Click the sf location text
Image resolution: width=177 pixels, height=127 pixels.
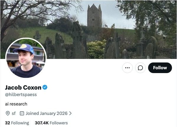(14, 113)
